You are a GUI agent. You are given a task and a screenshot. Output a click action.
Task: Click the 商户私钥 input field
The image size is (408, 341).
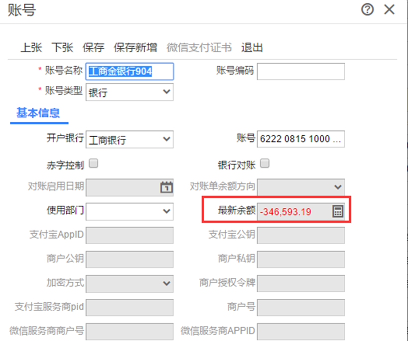click(301, 259)
